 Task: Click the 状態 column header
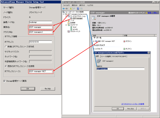[x=139, y=35]
